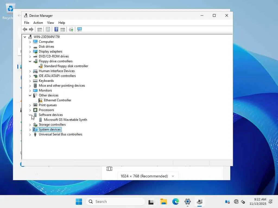The height and width of the screenshot is (208, 278).
Task: Open resolution dropdown showing 1024 × 768 in Settings
Action: 148,176
